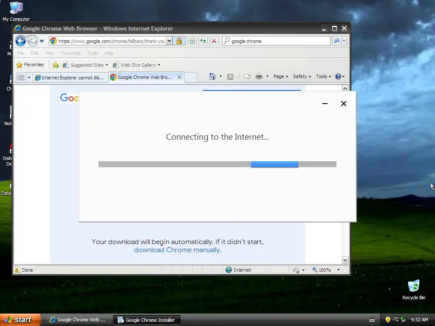Screen dimensions: 435x326
Task: Click the Home icon in command bar
Action: click(x=212, y=76)
